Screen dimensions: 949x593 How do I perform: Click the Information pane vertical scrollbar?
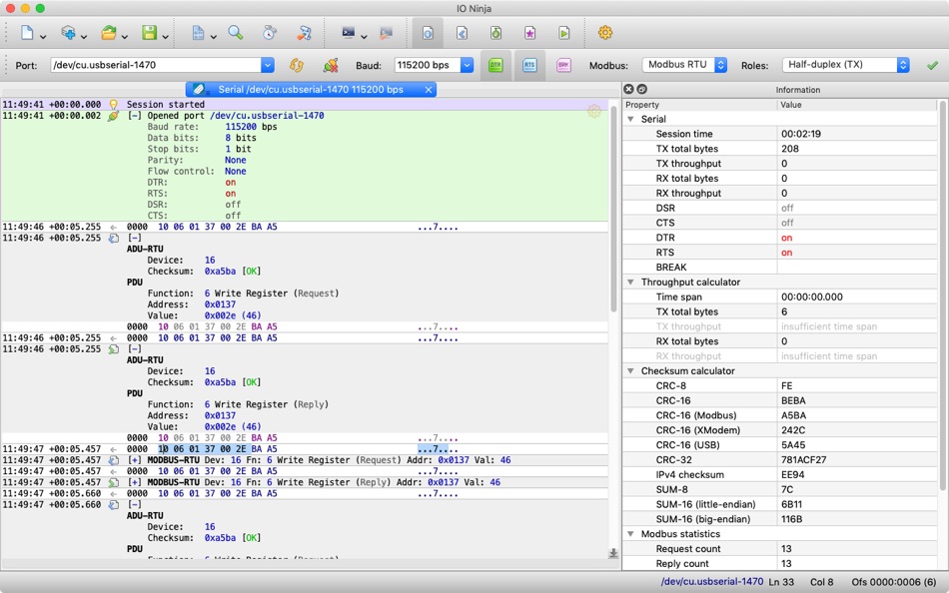coord(942,296)
